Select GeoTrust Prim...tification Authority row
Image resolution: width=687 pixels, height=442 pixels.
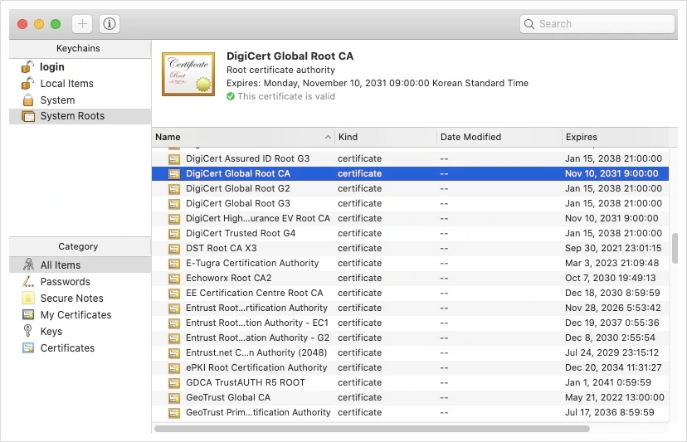410,412
